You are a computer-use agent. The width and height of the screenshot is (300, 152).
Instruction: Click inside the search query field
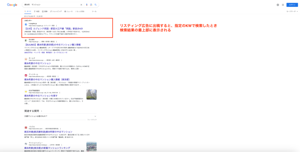[52, 5]
